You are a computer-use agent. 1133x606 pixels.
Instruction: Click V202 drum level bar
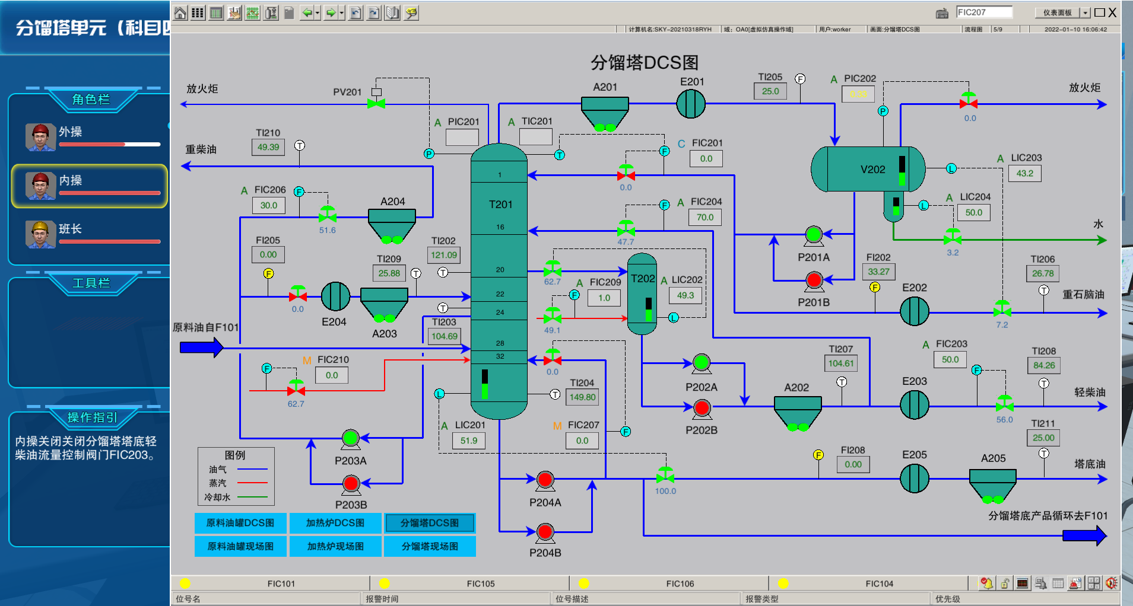click(x=902, y=171)
